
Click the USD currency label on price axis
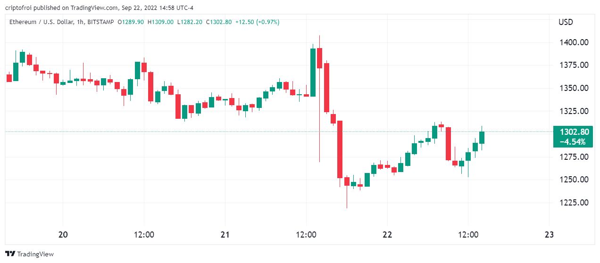pos(566,22)
